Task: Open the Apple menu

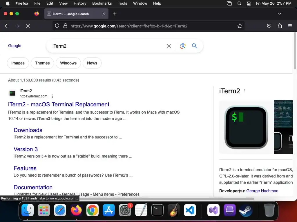Action: pyautogui.click(x=8, y=3)
